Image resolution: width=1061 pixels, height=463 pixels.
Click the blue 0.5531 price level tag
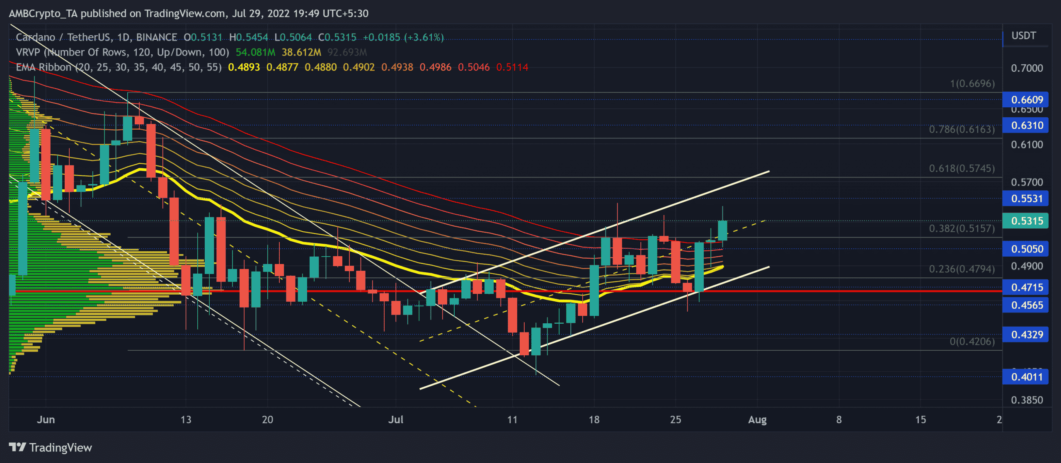(1025, 199)
